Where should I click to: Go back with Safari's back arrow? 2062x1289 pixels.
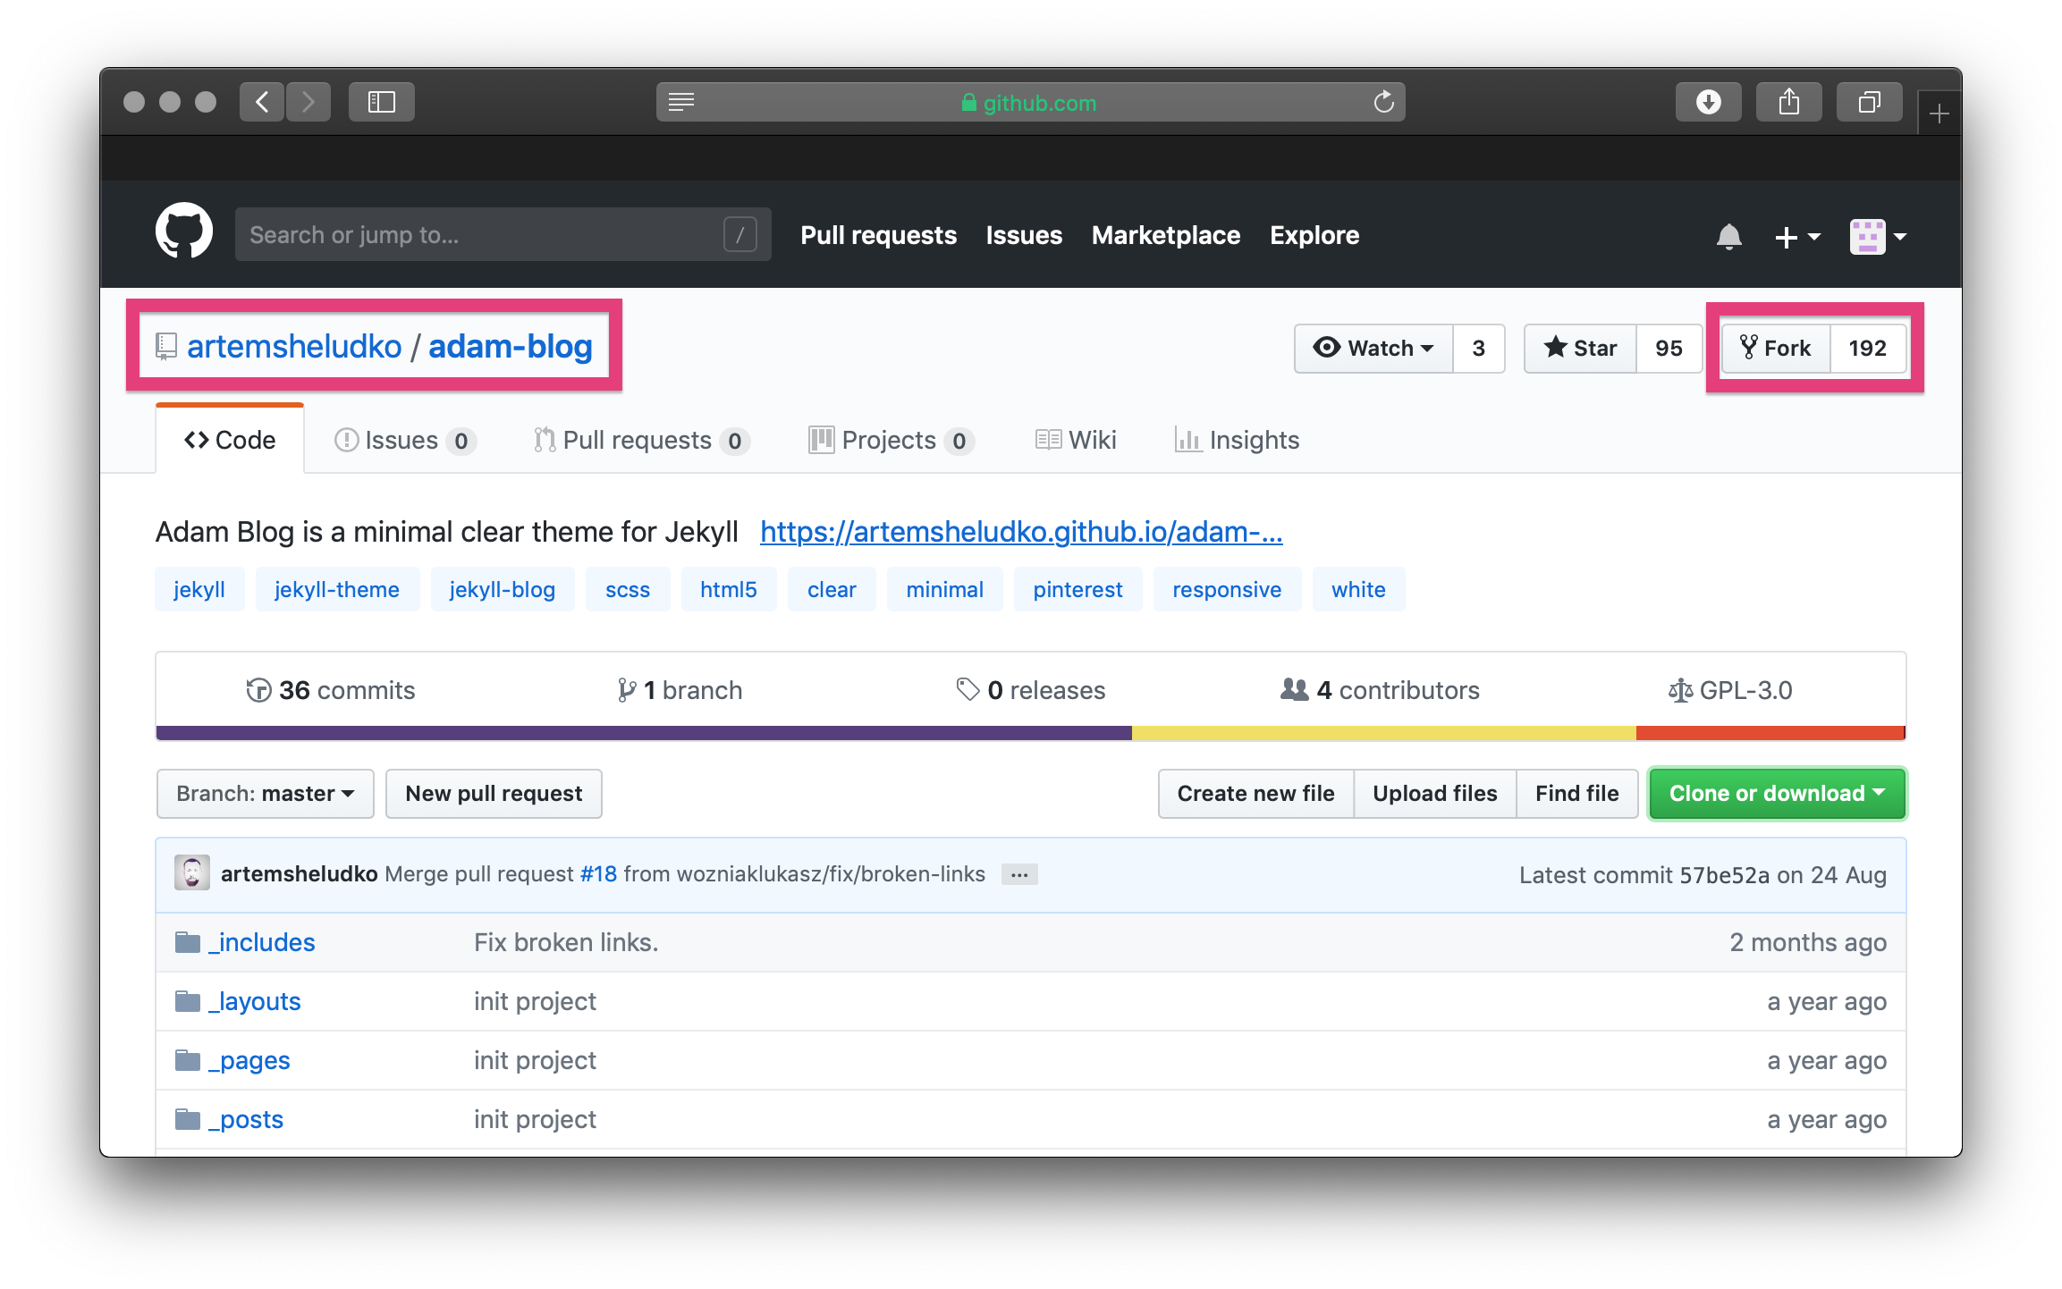coord(262,102)
